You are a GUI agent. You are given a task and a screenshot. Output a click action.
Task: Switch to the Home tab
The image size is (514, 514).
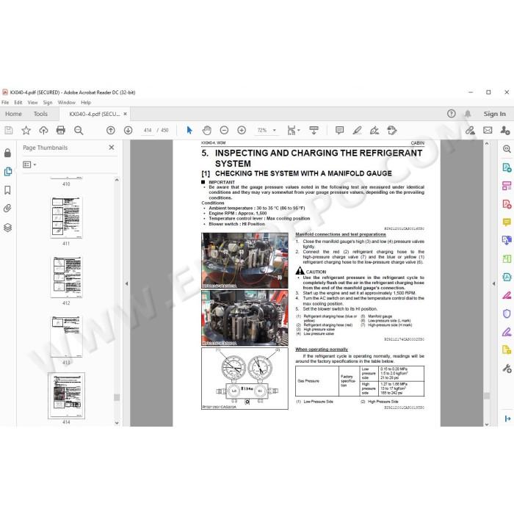tap(13, 114)
